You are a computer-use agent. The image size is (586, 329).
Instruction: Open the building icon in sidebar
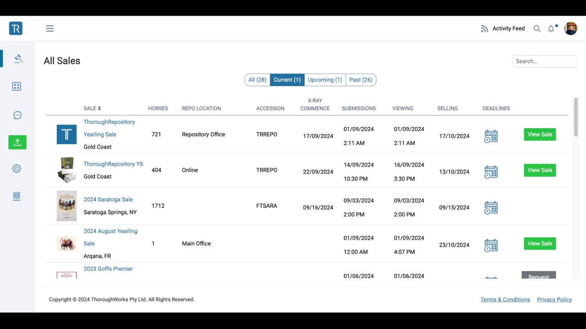pos(17,196)
